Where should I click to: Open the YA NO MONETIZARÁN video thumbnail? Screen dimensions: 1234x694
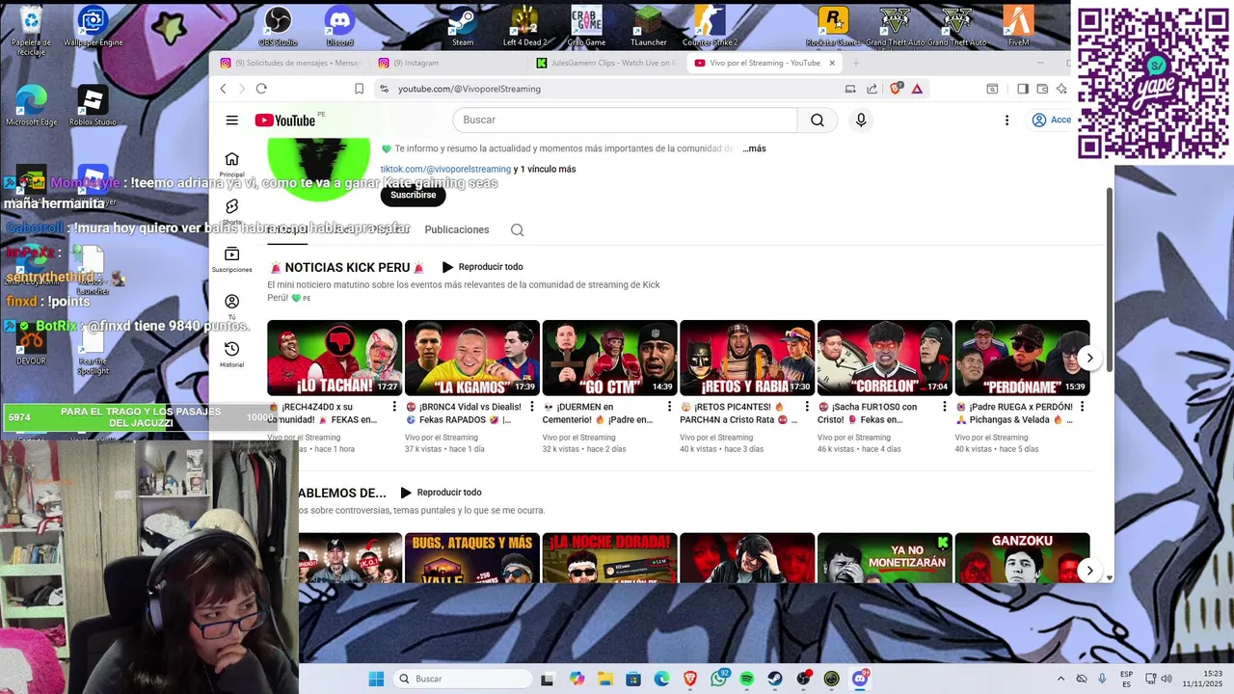pos(885,558)
